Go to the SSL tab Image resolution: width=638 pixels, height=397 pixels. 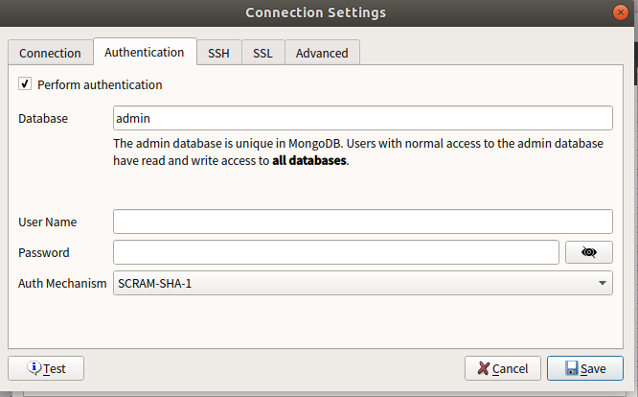point(262,53)
